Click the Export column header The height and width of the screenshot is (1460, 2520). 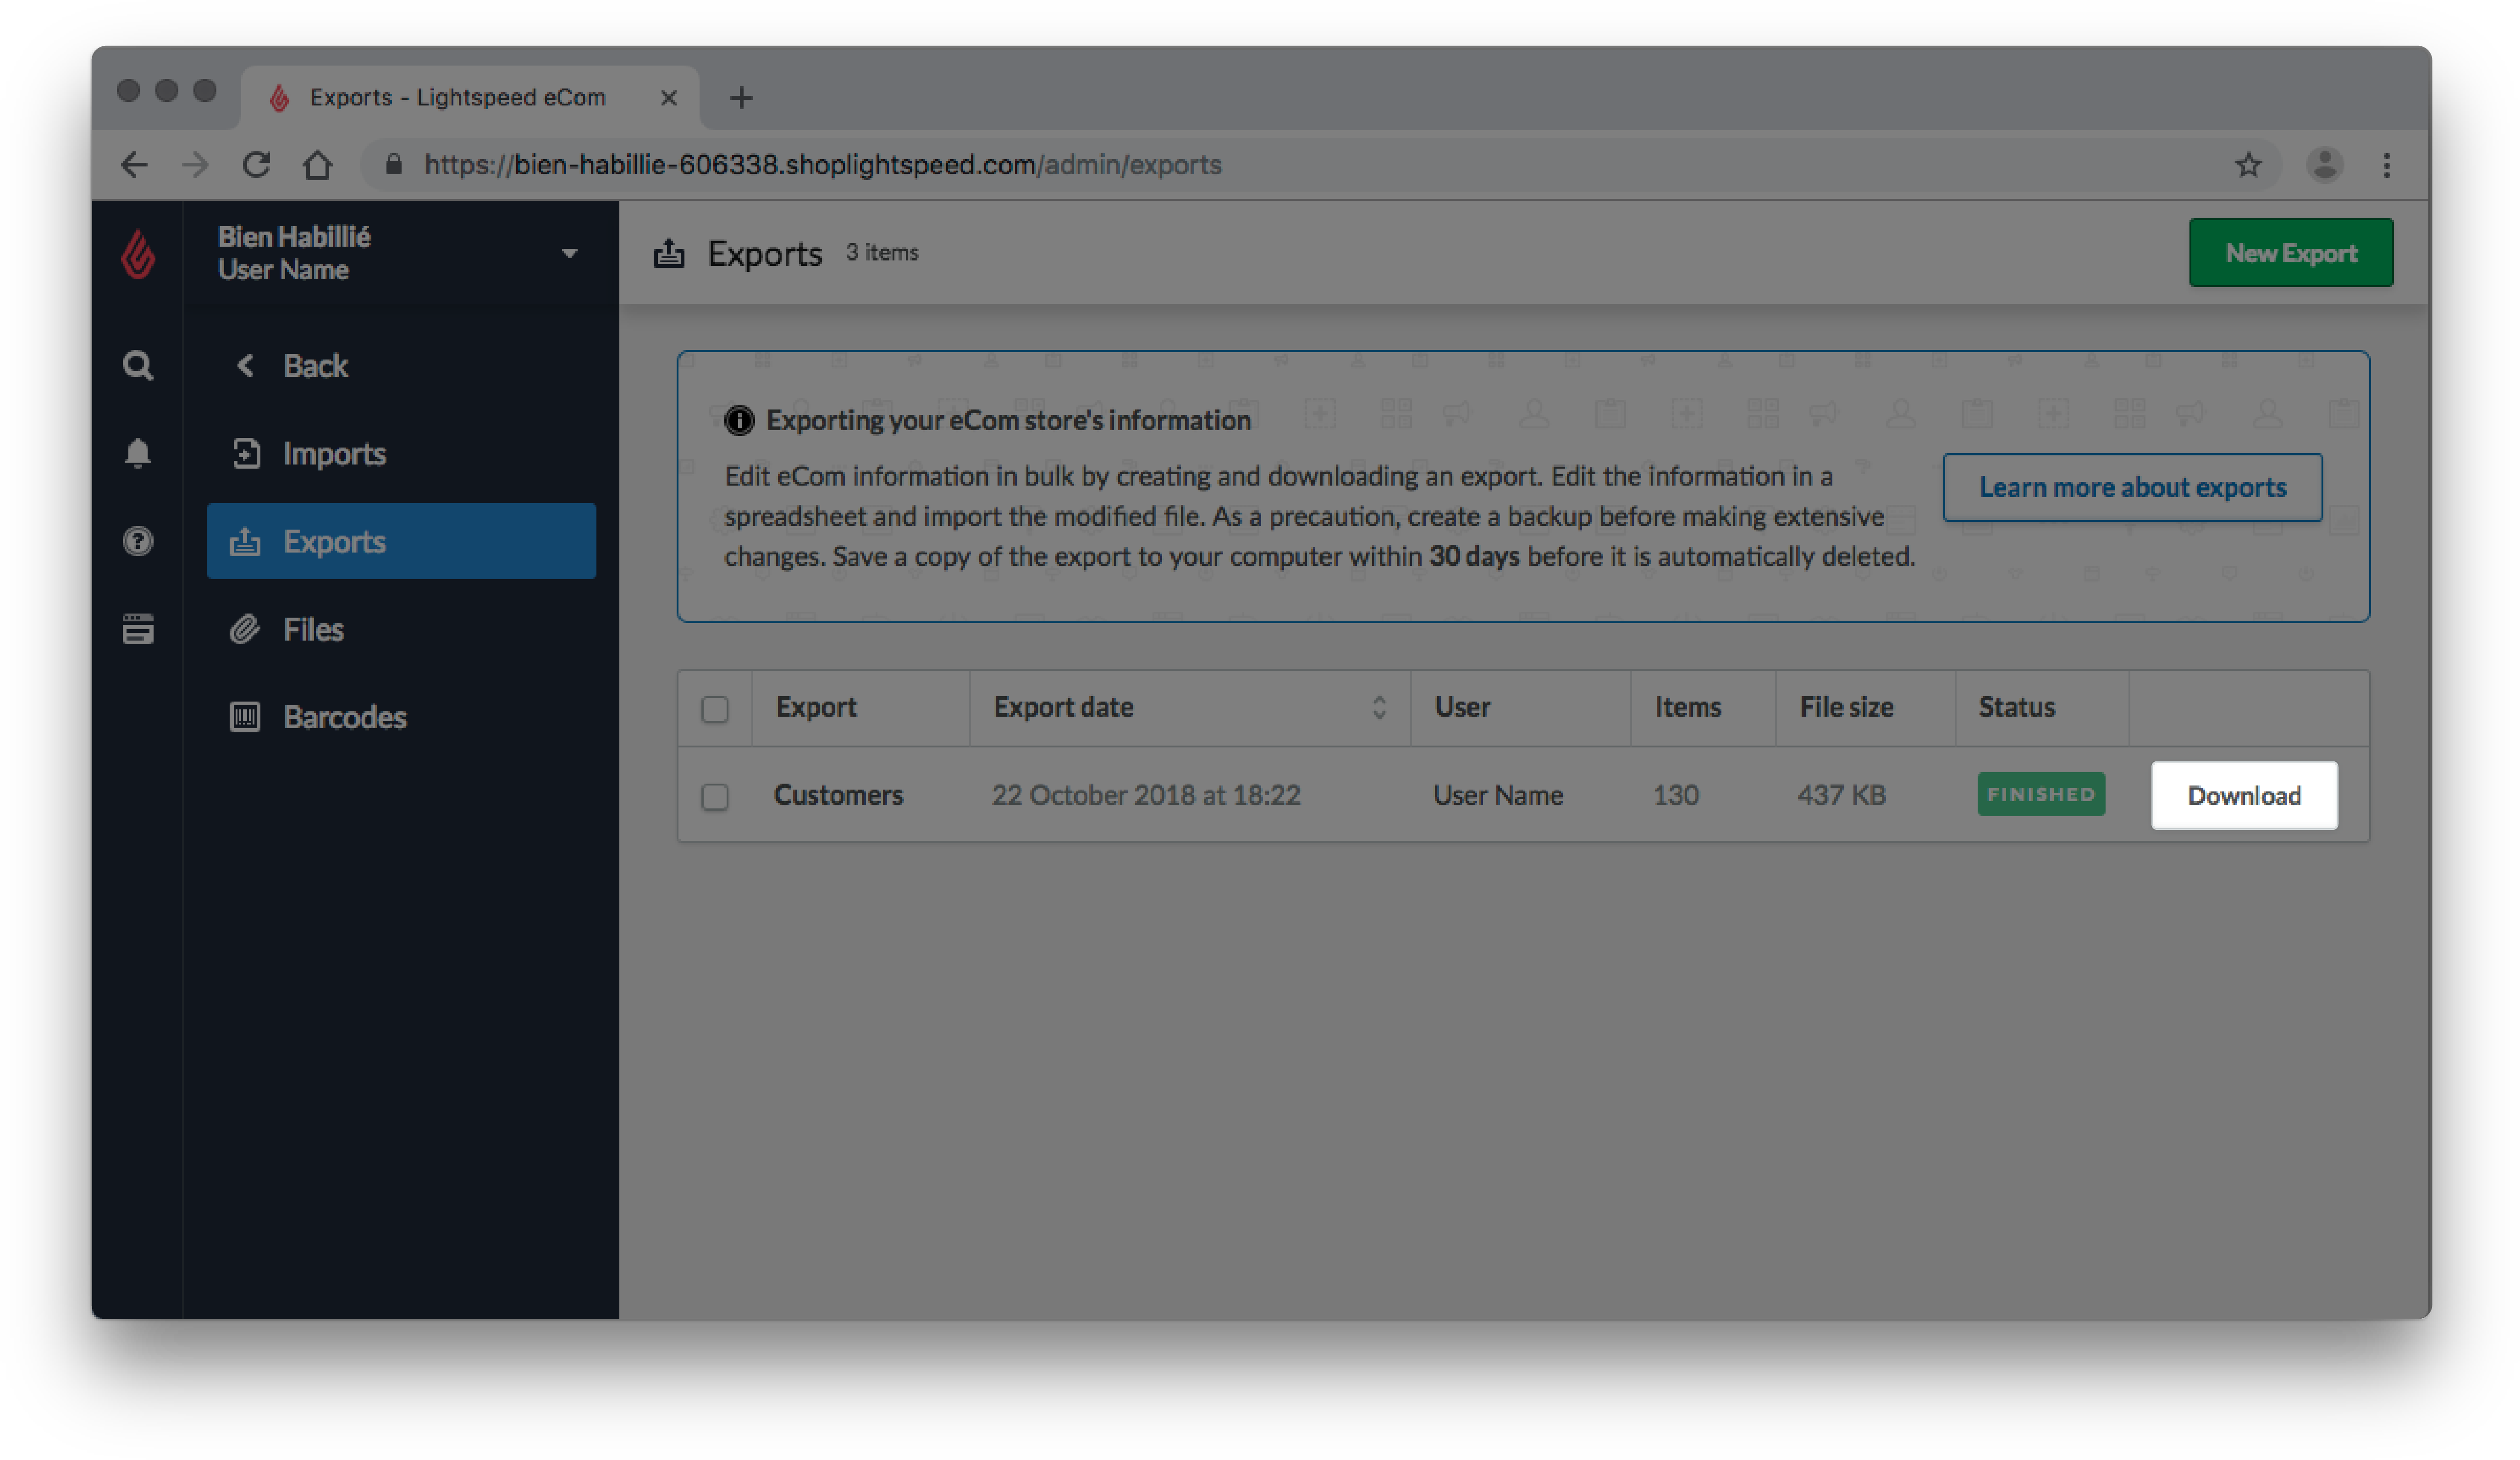click(x=816, y=707)
